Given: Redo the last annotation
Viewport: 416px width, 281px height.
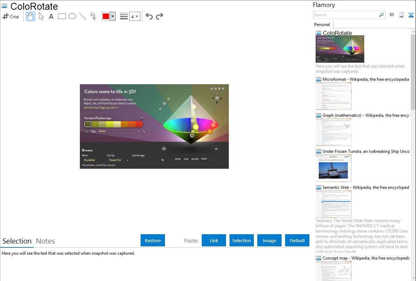Looking at the screenshot, I should (159, 16).
